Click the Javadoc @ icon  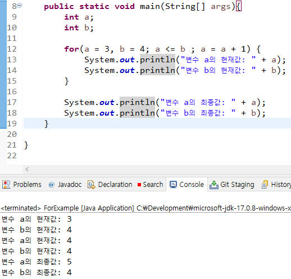click(52, 185)
